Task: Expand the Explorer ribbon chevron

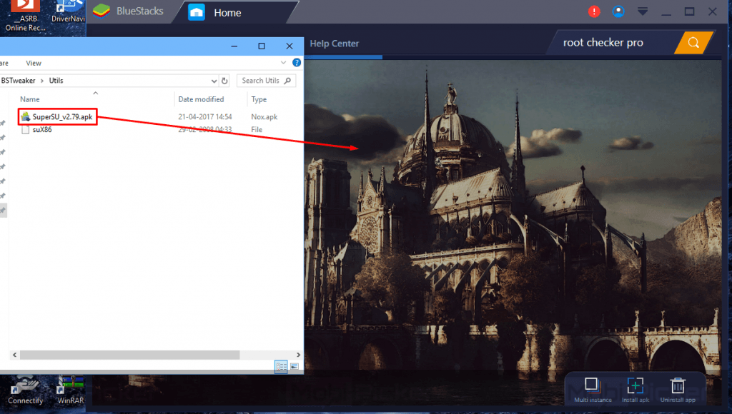Action: pos(283,63)
